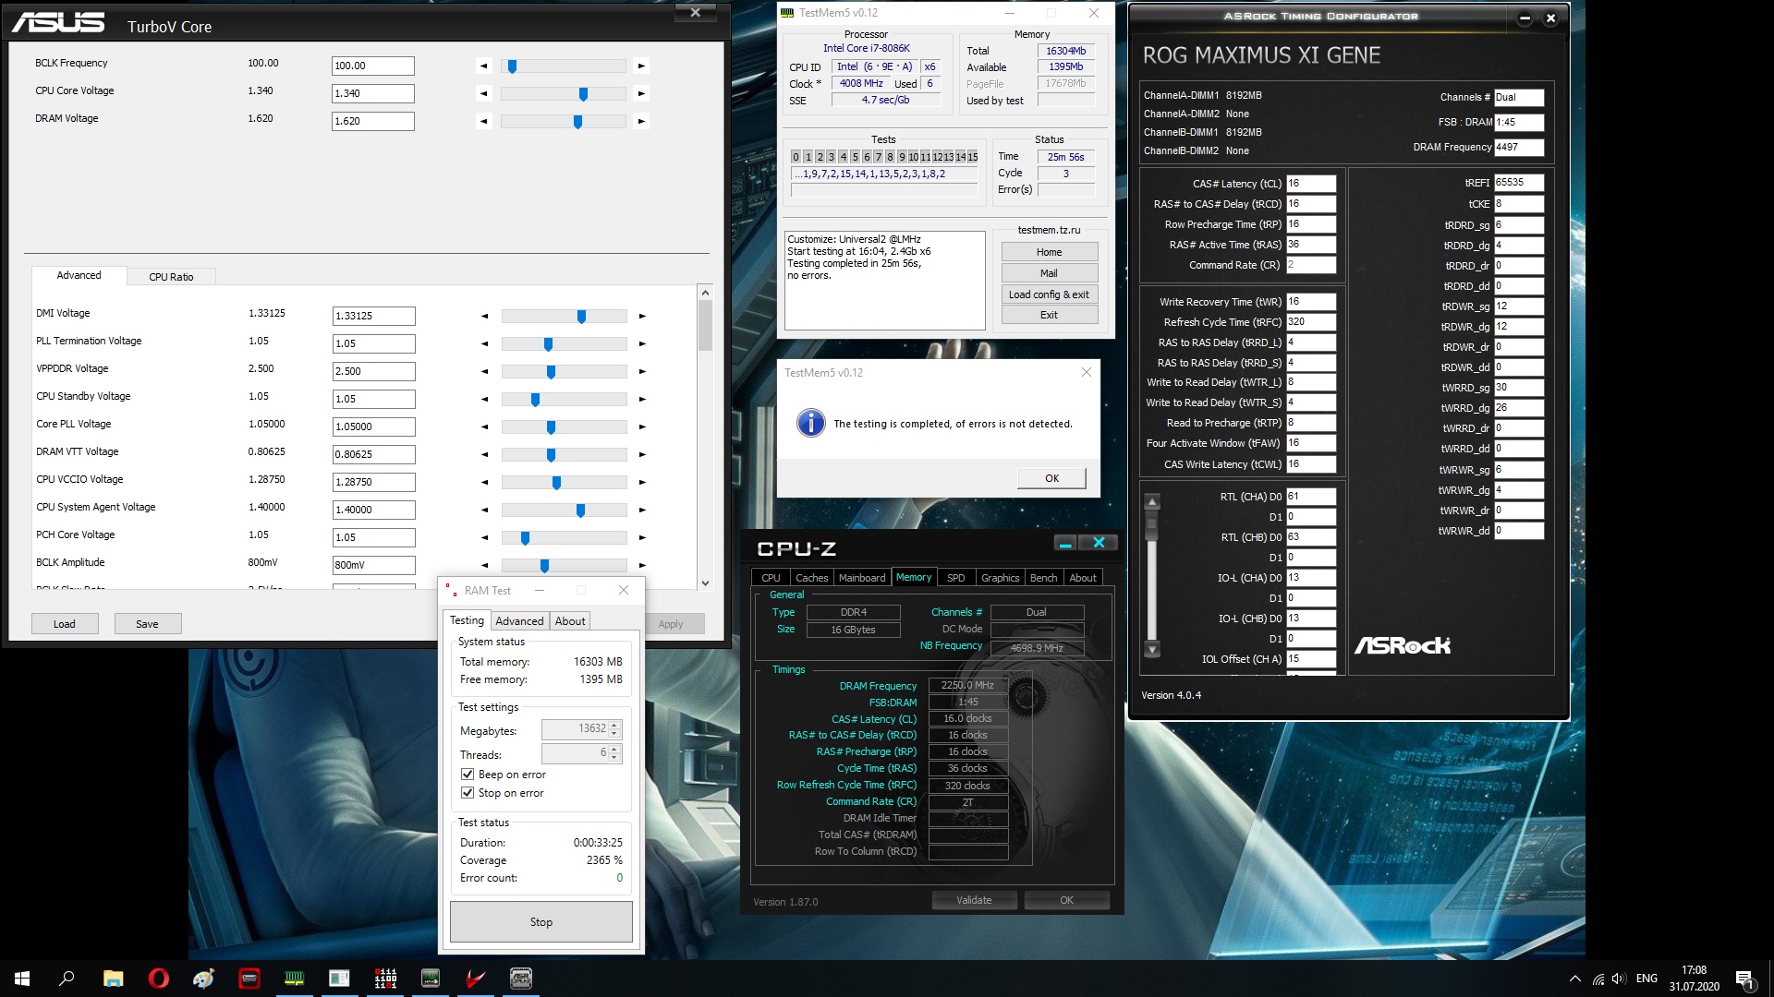
Task: Click the Paint icon in taskbar
Action: tap(203, 979)
